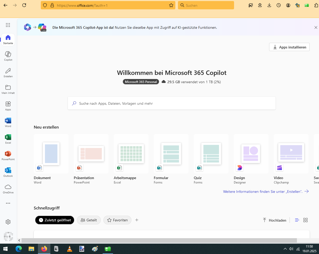Open Copilot from the left sidebar
The height and width of the screenshot is (254, 319).
(x=8, y=56)
